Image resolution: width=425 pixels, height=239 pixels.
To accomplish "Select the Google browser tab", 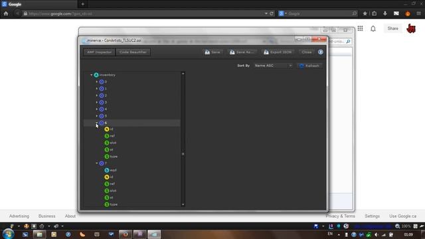I will point(39,4).
